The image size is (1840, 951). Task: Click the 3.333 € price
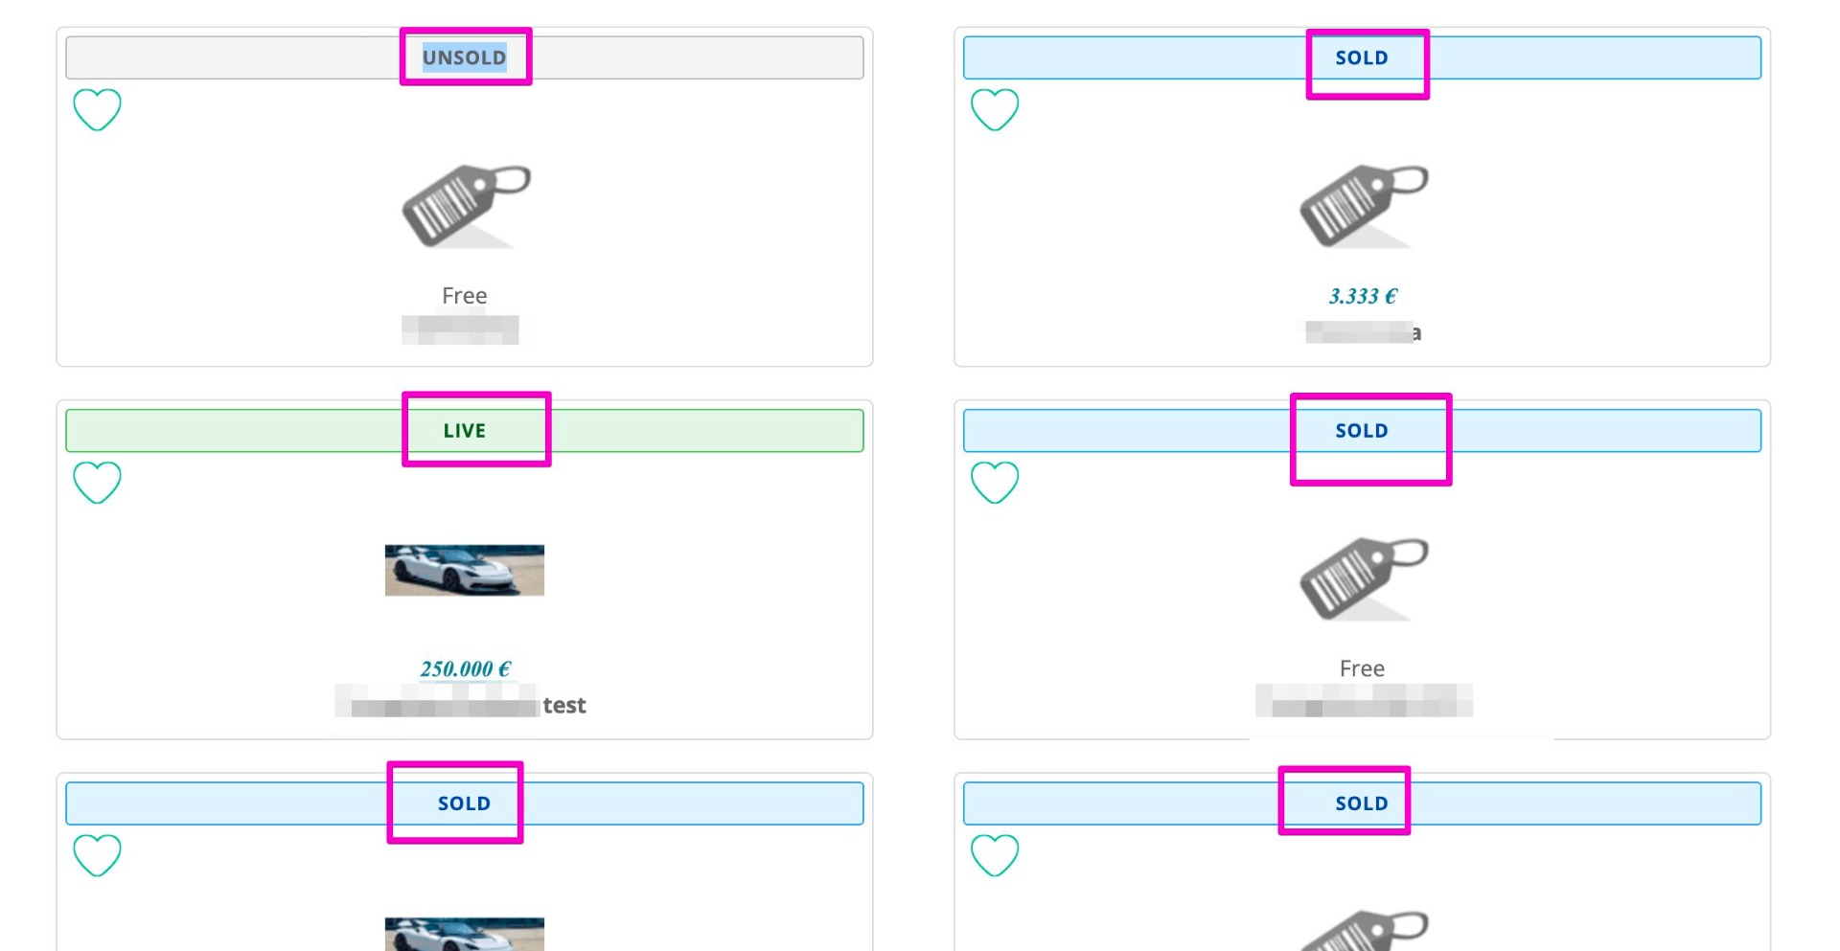1362,296
